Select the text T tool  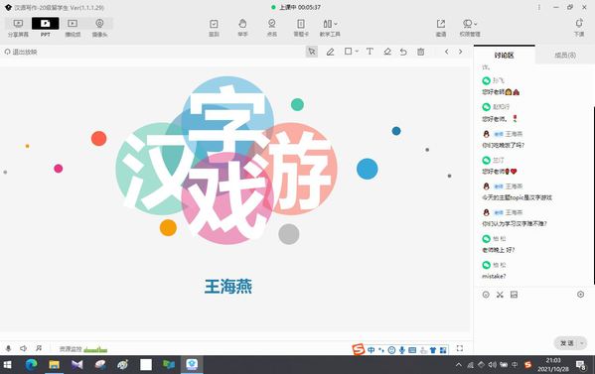370,52
